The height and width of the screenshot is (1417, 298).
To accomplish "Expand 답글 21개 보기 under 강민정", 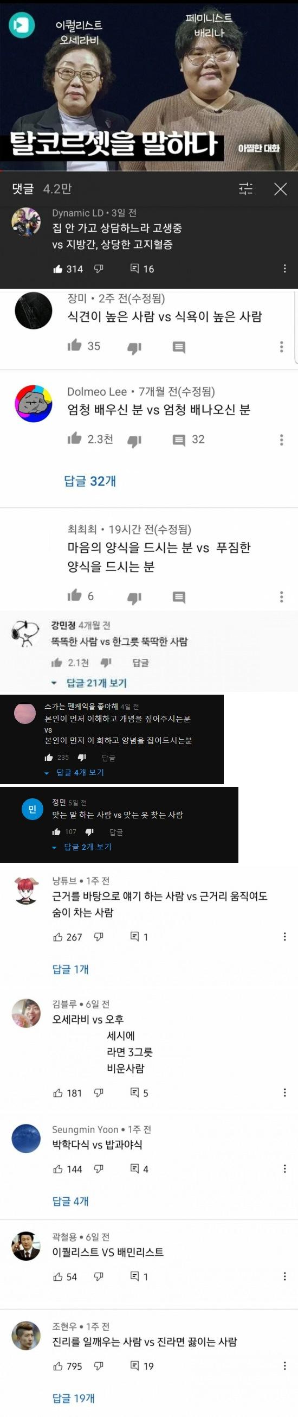I will [96, 683].
